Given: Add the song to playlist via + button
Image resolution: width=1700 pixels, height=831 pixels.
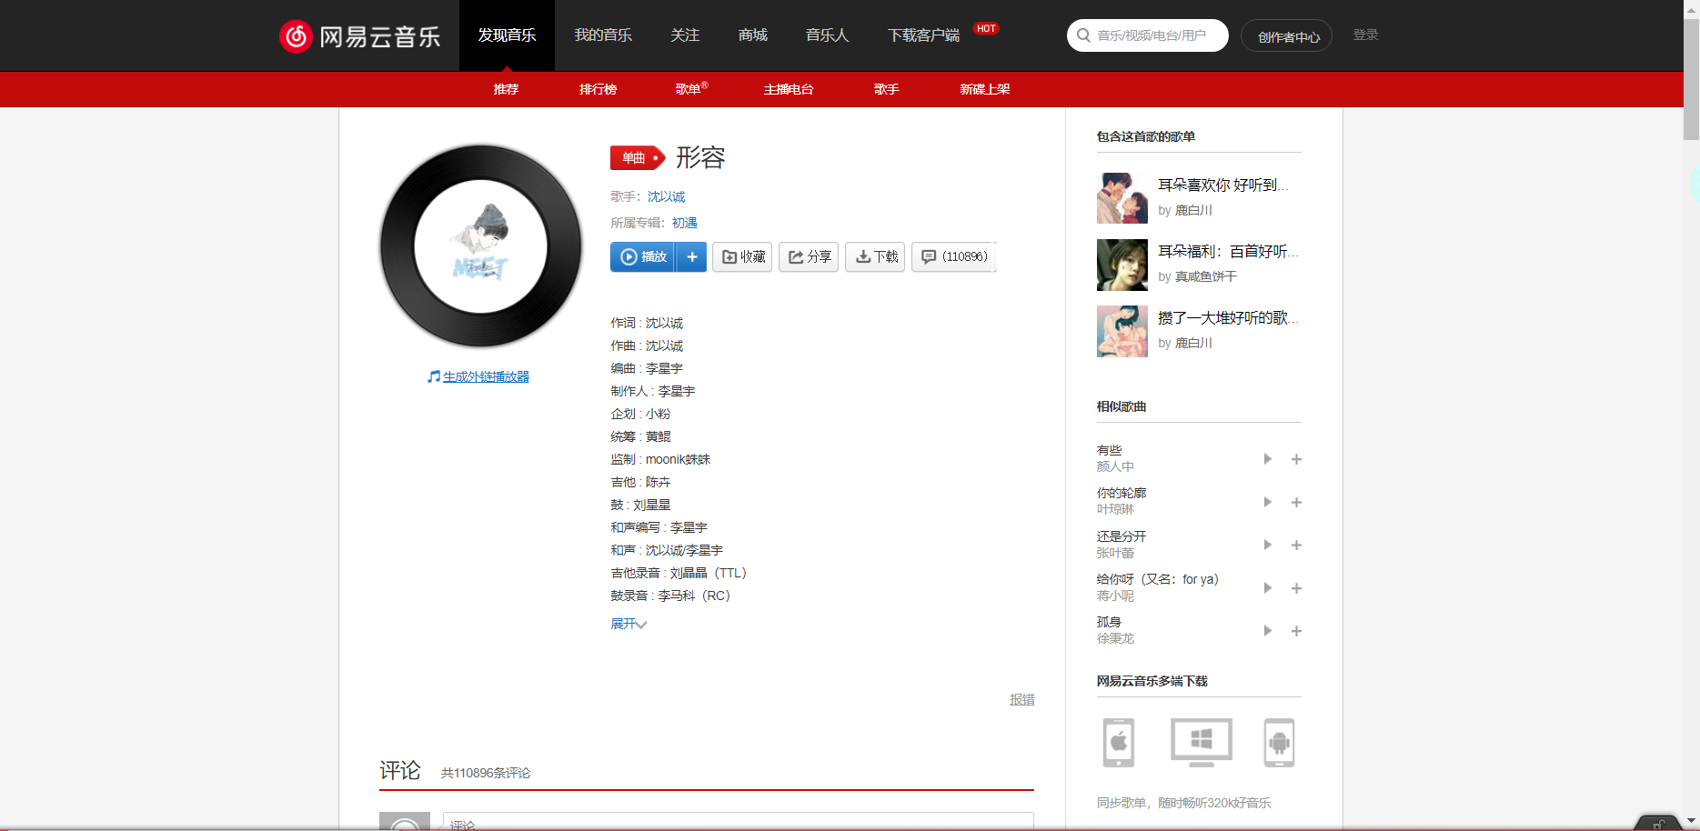Looking at the screenshot, I should 691,256.
